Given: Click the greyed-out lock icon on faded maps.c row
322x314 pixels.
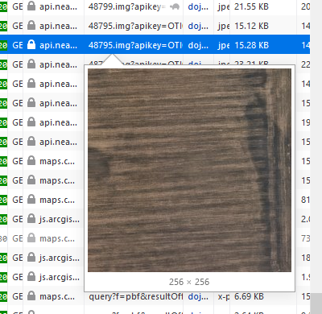Looking at the screenshot, I should 31,238.
